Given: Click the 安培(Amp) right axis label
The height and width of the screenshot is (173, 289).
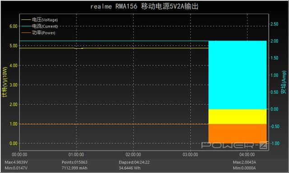Looking at the screenshot, I should coord(284,82).
